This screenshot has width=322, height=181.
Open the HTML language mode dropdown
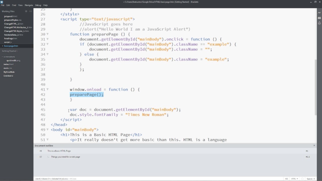tap(295, 179)
